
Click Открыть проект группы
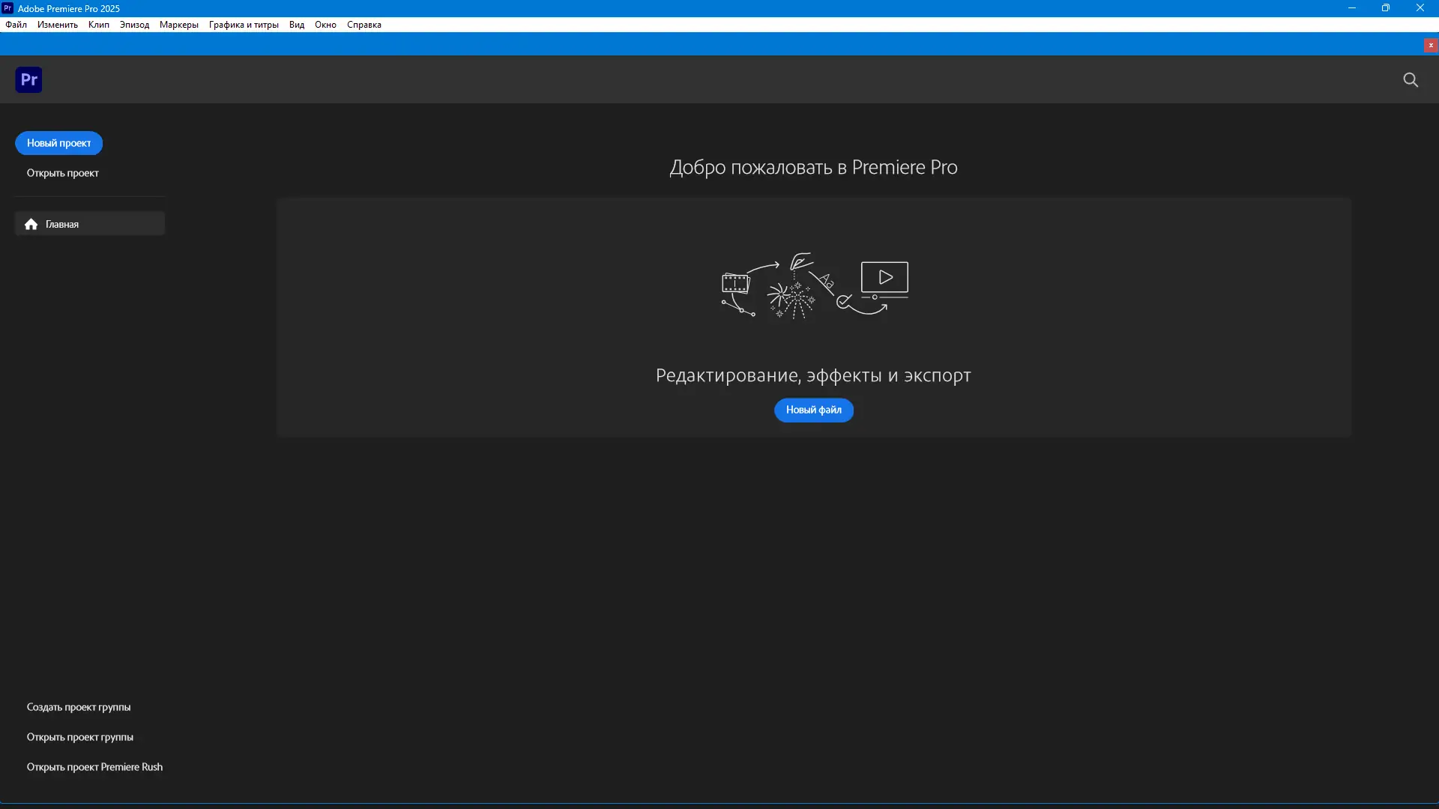point(79,737)
